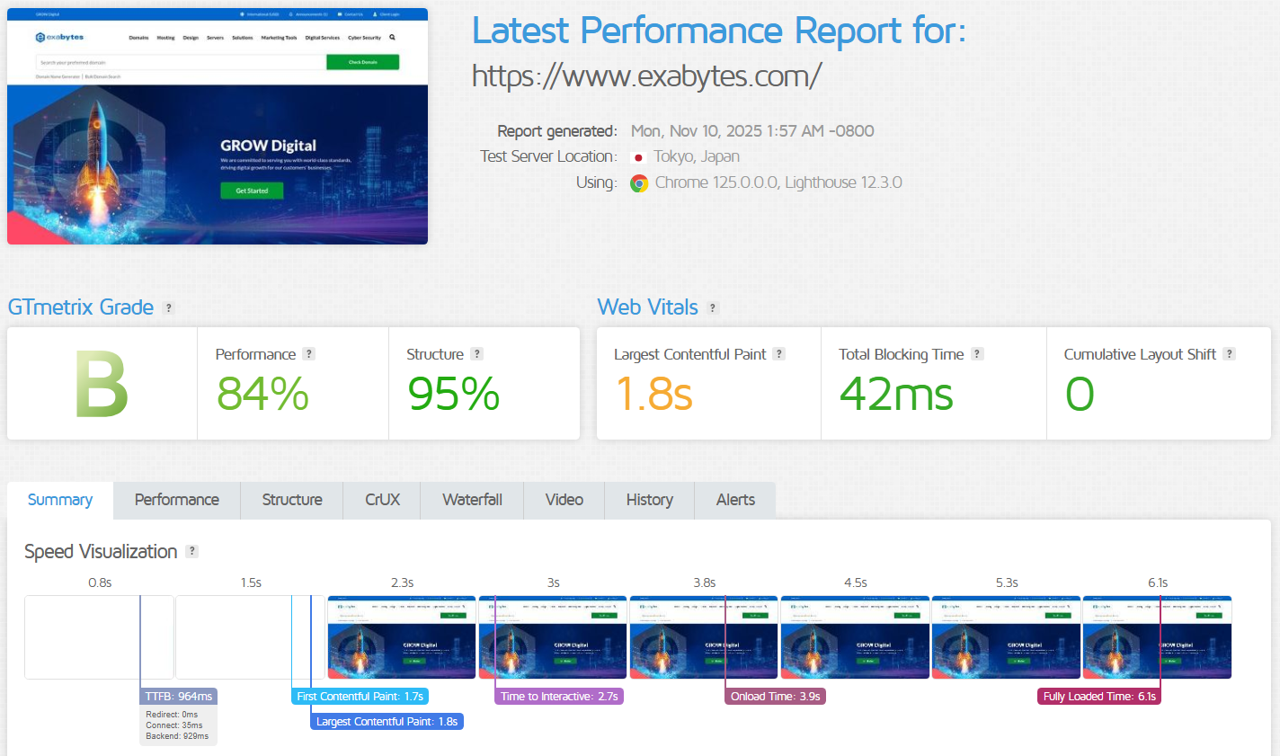Click the 3.8s timeline label

(x=705, y=583)
